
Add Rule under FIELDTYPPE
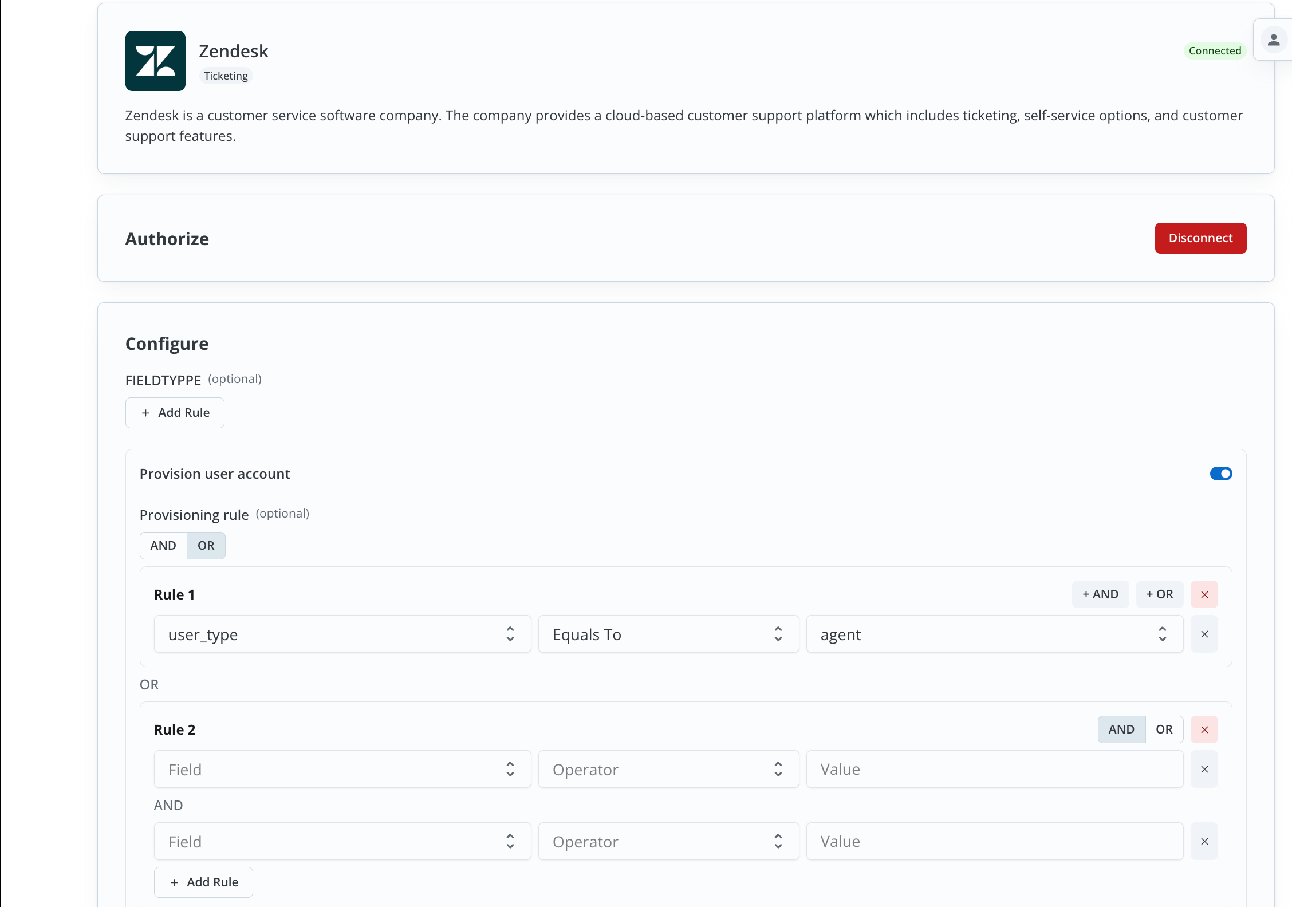(x=175, y=413)
